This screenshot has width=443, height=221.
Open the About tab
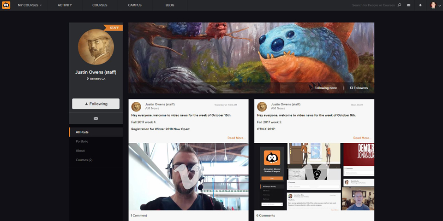pos(80,151)
